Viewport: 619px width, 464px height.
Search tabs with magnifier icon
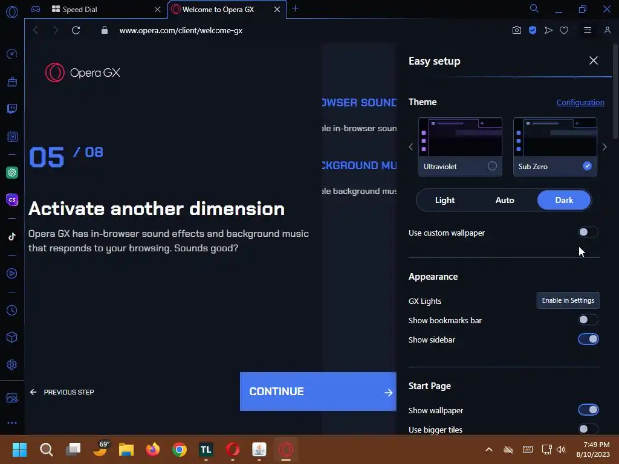(534, 8)
